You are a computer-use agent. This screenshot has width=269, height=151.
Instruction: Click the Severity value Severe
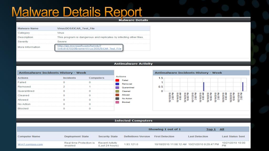click(62, 42)
